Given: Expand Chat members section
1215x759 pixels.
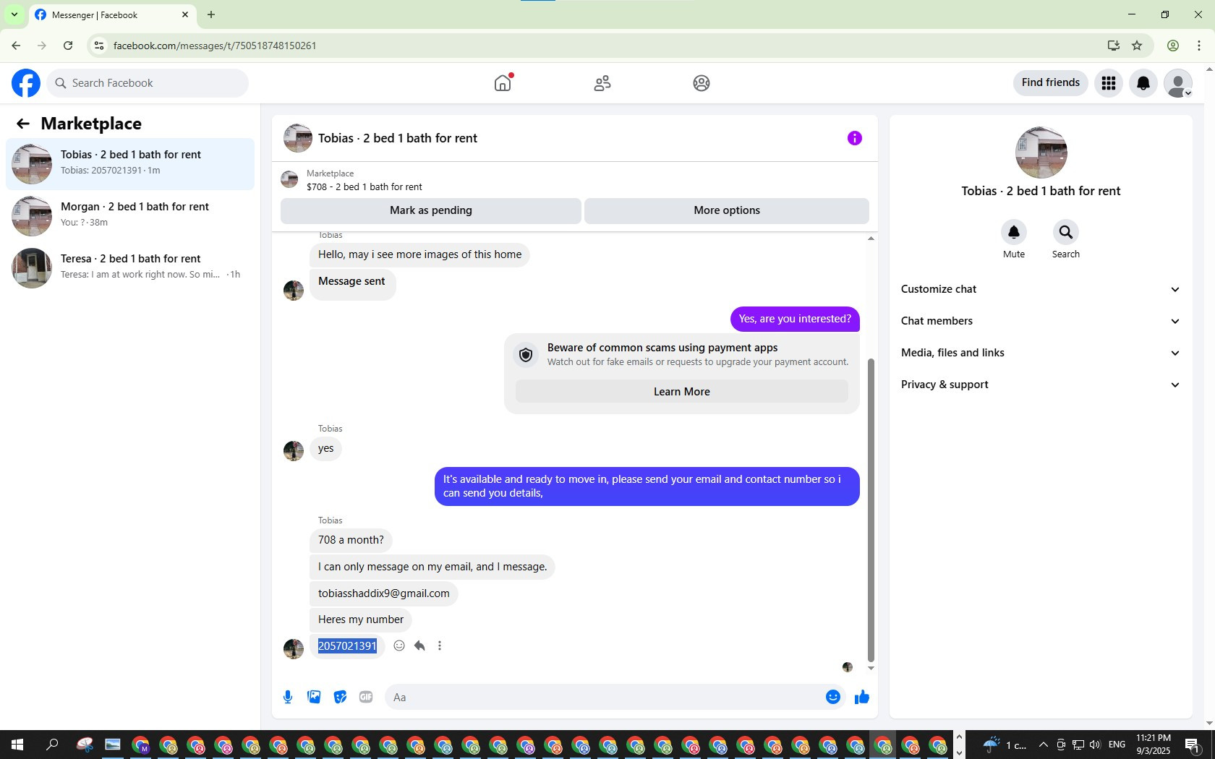Looking at the screenshot, I should 1041,321.
